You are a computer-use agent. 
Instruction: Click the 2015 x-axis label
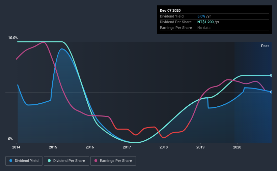click(53, 147)
